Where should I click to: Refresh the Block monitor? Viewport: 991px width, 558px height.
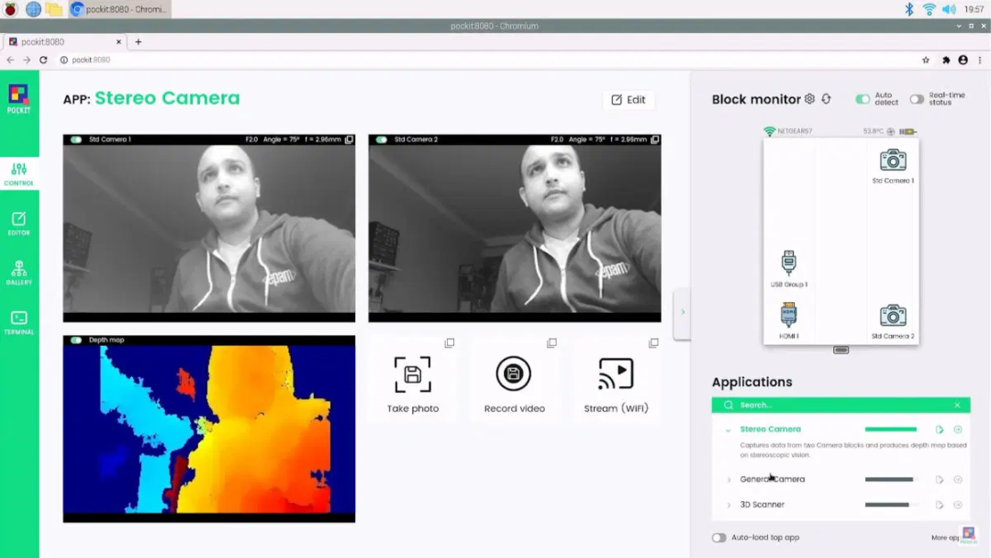pos(826,98)
